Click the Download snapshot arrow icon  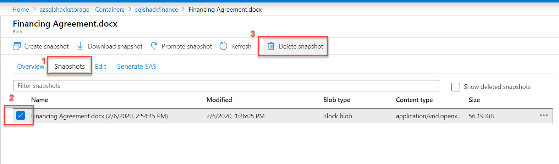tap(80, 46)
